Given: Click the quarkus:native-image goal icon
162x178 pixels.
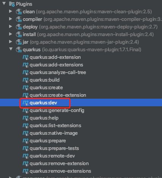Looking at the screenshot, I should coord(25,133).
